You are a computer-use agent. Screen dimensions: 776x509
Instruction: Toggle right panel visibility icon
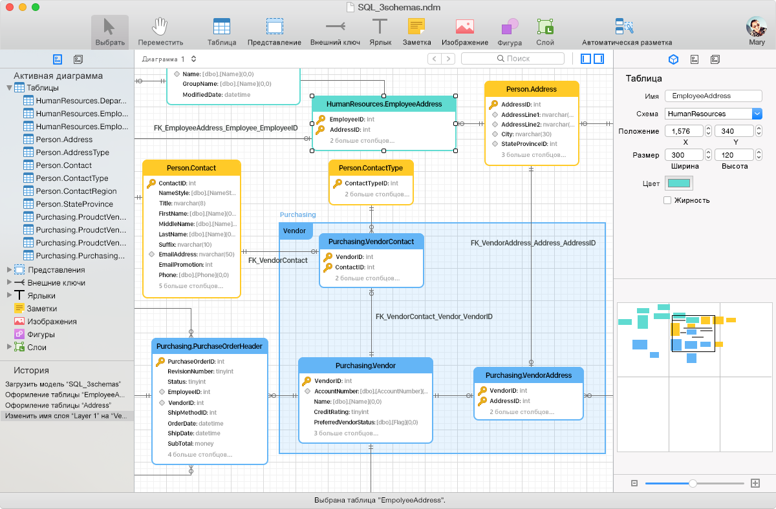pos(598,59)
